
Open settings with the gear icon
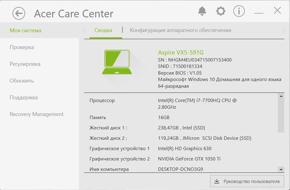point(221,11)
